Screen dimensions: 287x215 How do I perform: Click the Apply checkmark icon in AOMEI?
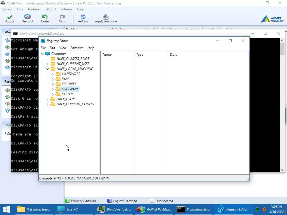[10, 17]
